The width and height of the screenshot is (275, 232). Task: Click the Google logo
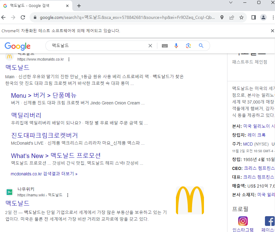(x=17, y=46)
